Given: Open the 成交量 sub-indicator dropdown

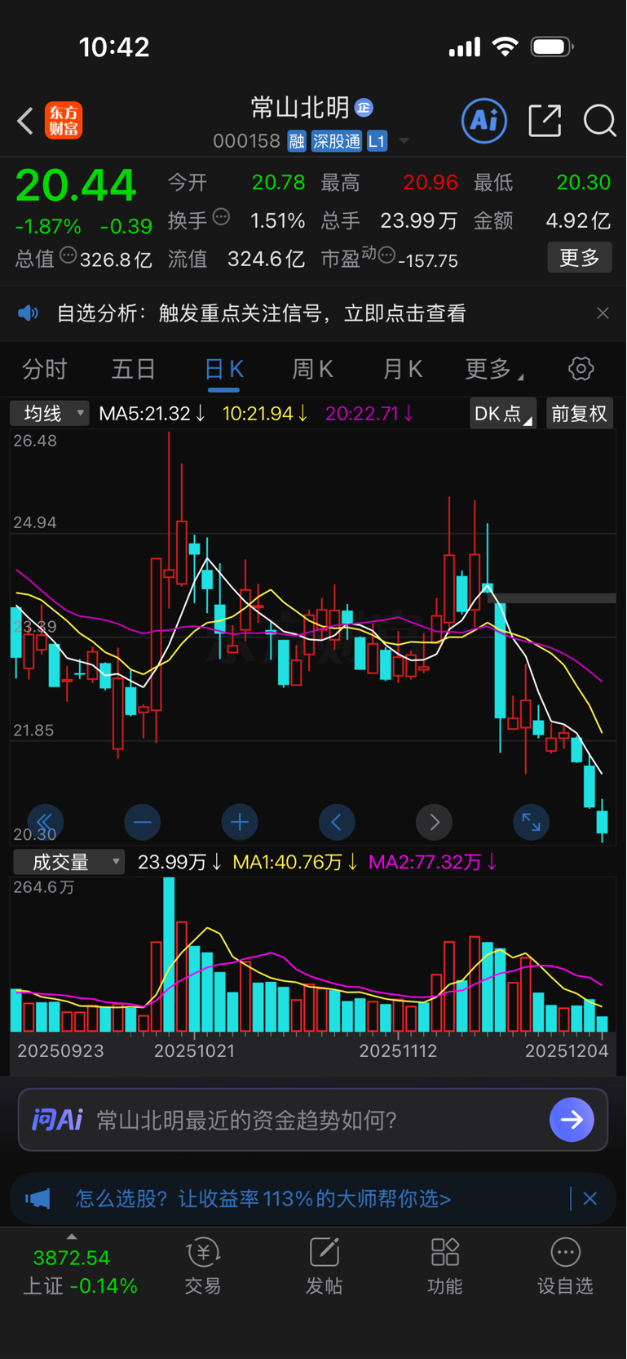Looking at the screenshot, I should click(69, 862).
